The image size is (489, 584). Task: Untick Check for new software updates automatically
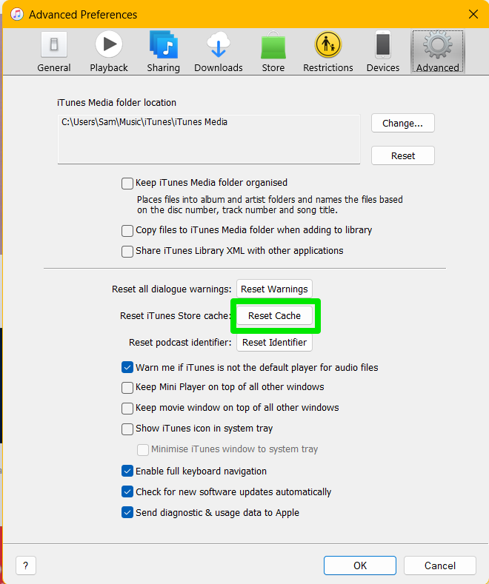tap(127, 492)
